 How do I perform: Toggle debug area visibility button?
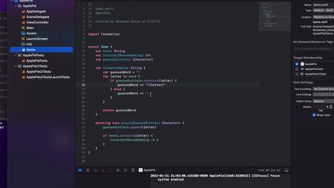coord(287,170)
